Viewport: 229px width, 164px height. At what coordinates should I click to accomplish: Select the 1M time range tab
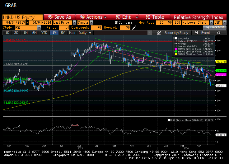(26, 33)
